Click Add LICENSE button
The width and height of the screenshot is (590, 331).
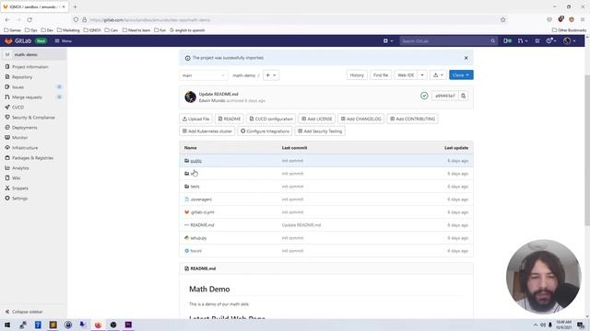tap(317, 119)
